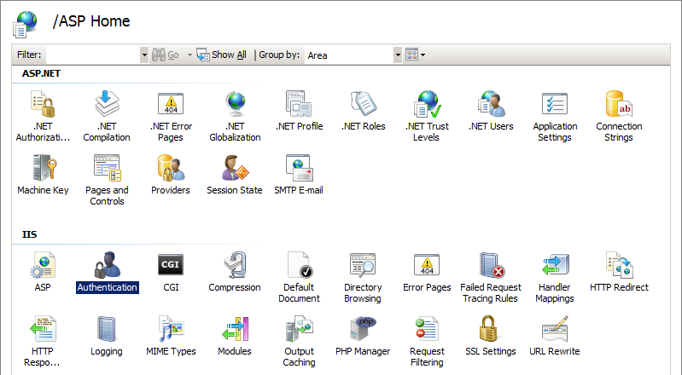The height and width of the screenshot is (375, 682).
Task: Open Default Document feature
Action: 299,277
